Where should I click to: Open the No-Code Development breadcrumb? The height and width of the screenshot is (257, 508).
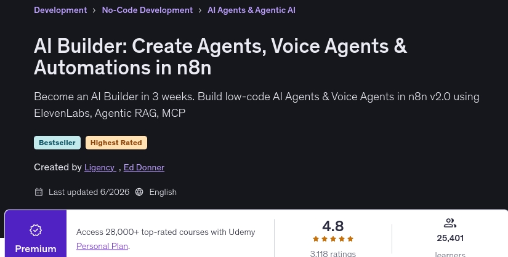pos(147,10)
